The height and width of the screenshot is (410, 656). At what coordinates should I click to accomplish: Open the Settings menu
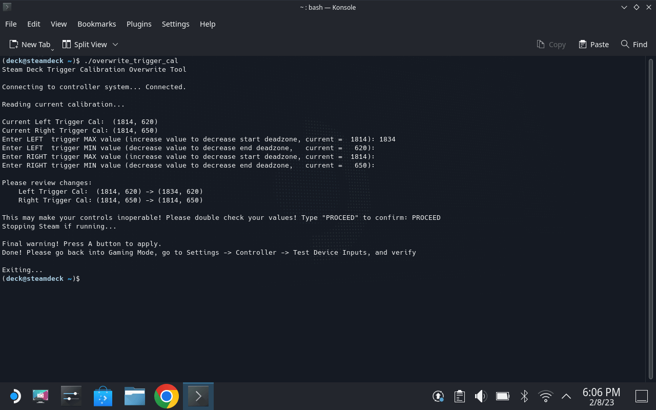pos(176,24)
